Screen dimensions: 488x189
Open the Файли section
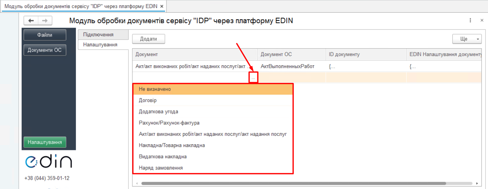point(45,35)
